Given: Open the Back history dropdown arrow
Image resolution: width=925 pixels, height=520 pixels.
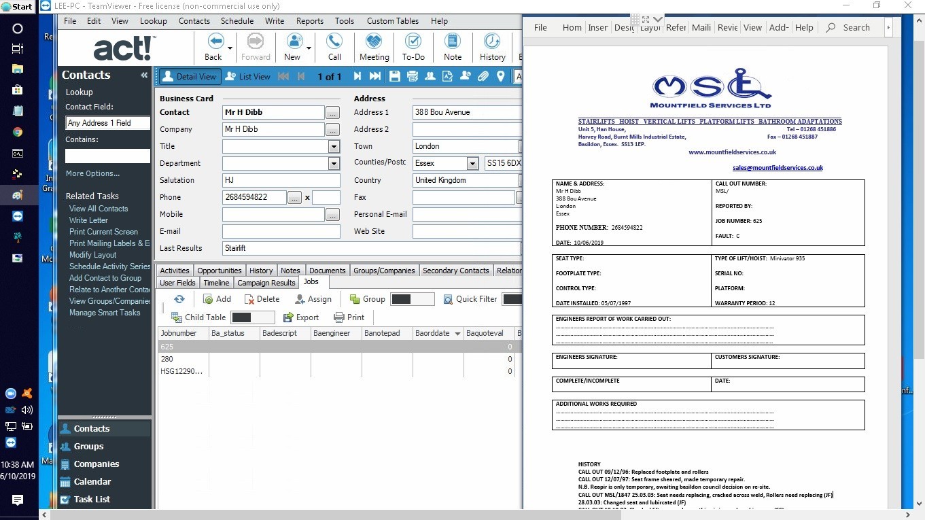Looking at the screenshot, I should point(230,48).
